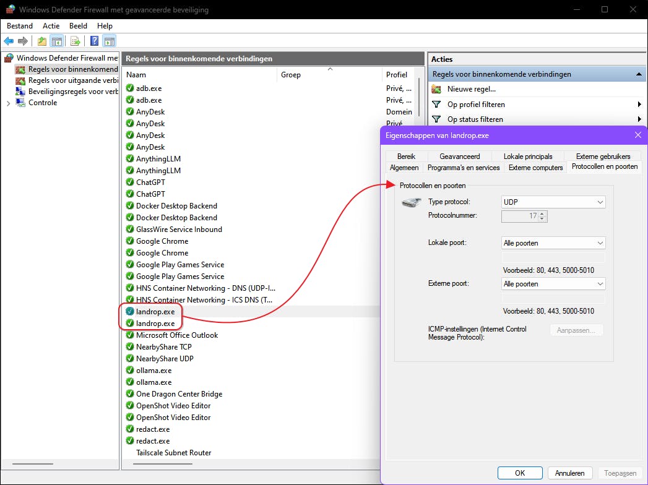
Task: Switch to the Externe computers tab
Action: pos(535,167)
